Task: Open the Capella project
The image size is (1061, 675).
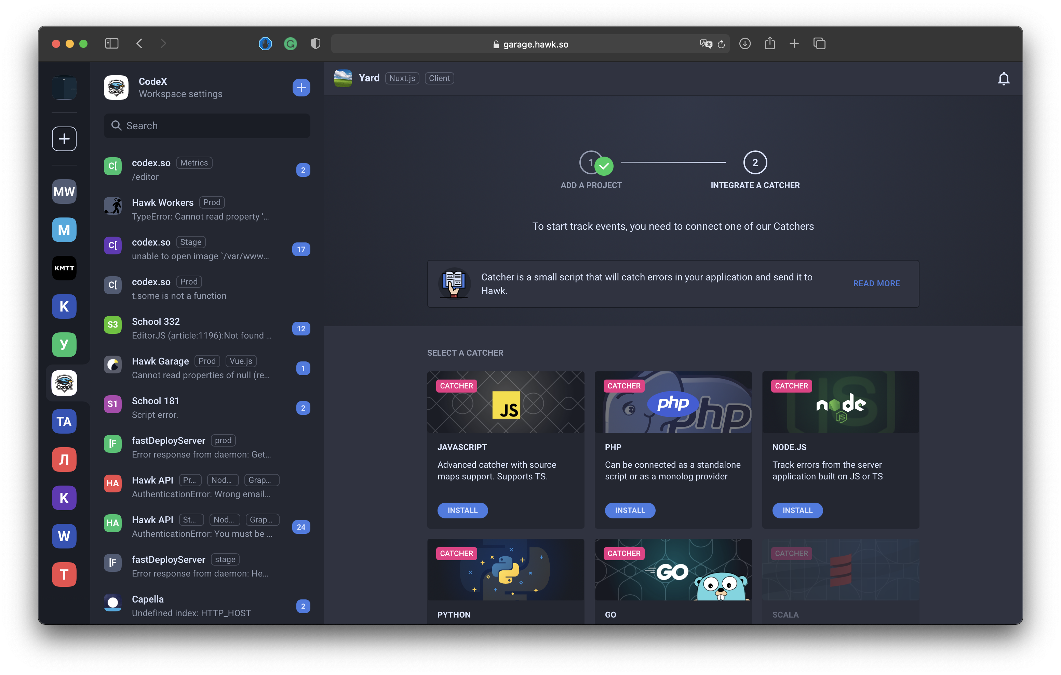Action: point(207,606)
